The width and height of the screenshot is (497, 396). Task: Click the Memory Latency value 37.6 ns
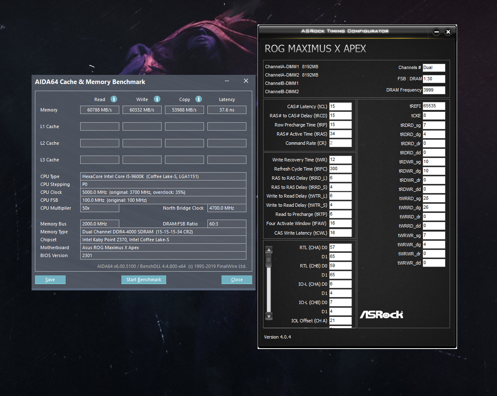click(x=226, y=110)
